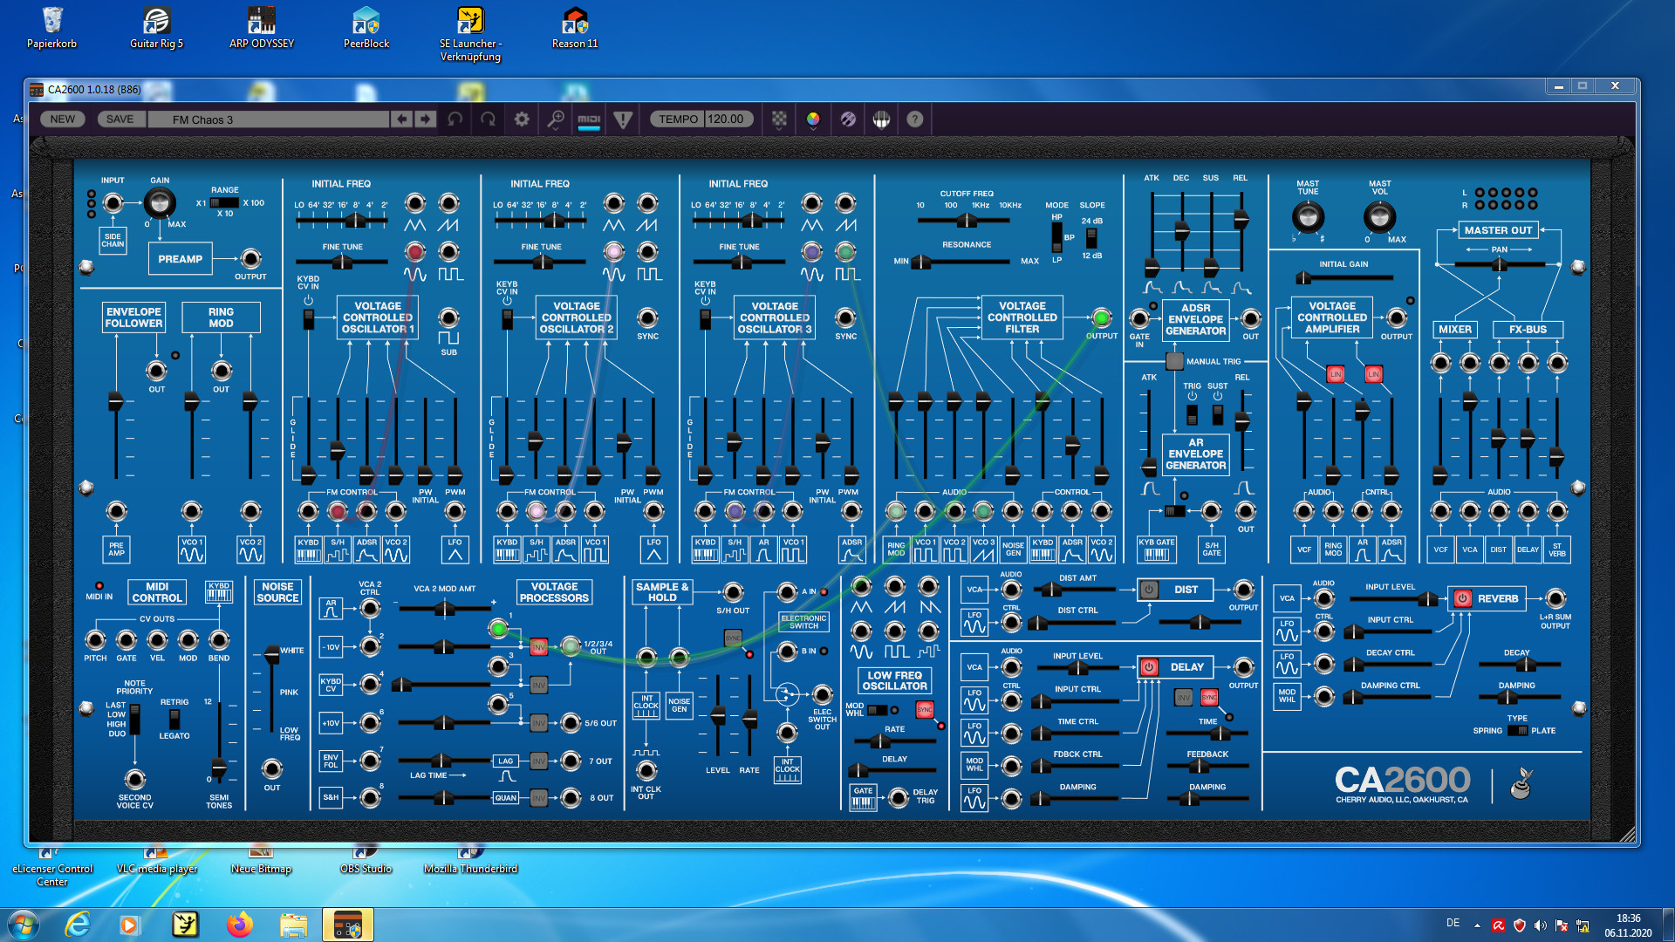1675x942 pixels.
Task: Open the FM Chaos 3 preset selector
Action: 269,119
